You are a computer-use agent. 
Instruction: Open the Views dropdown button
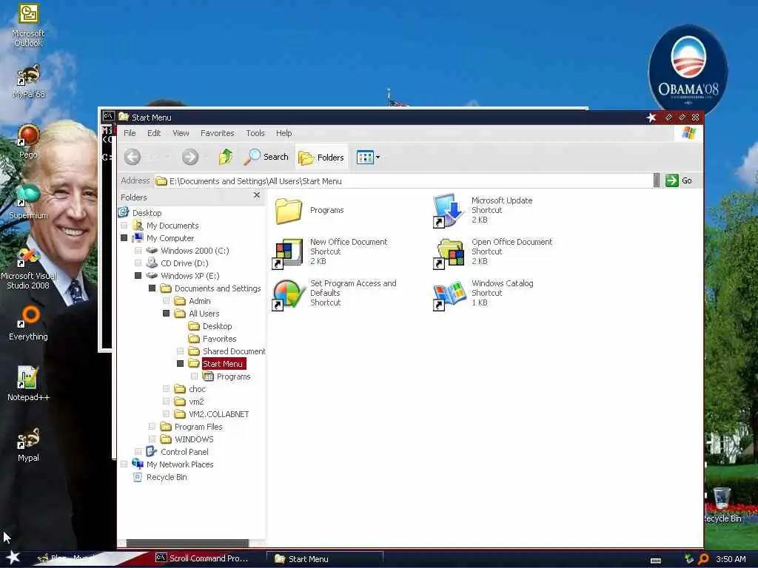tap(368, 158)
